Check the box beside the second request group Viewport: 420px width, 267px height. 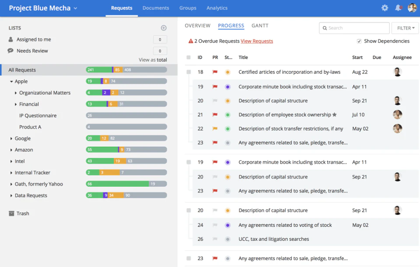pos(189,162)
